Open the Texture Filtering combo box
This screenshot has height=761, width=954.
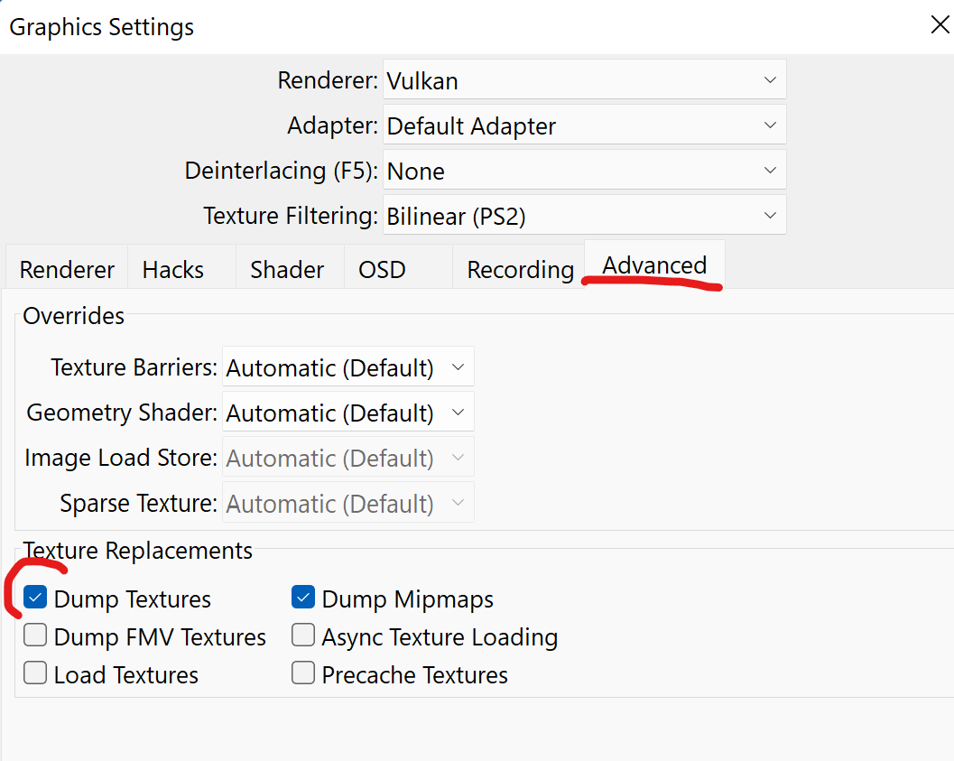click(x=584, y=216)
